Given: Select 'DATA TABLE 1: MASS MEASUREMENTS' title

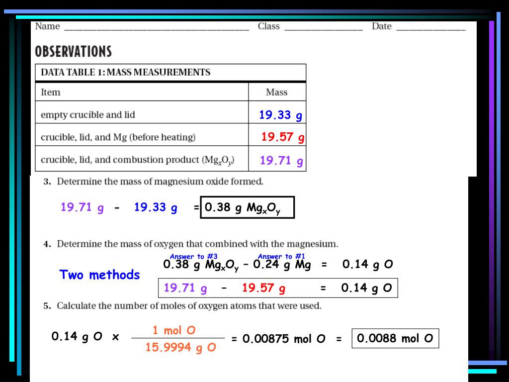Looking at the screenshot, I should pyautogui.click(x=126, y=72).
